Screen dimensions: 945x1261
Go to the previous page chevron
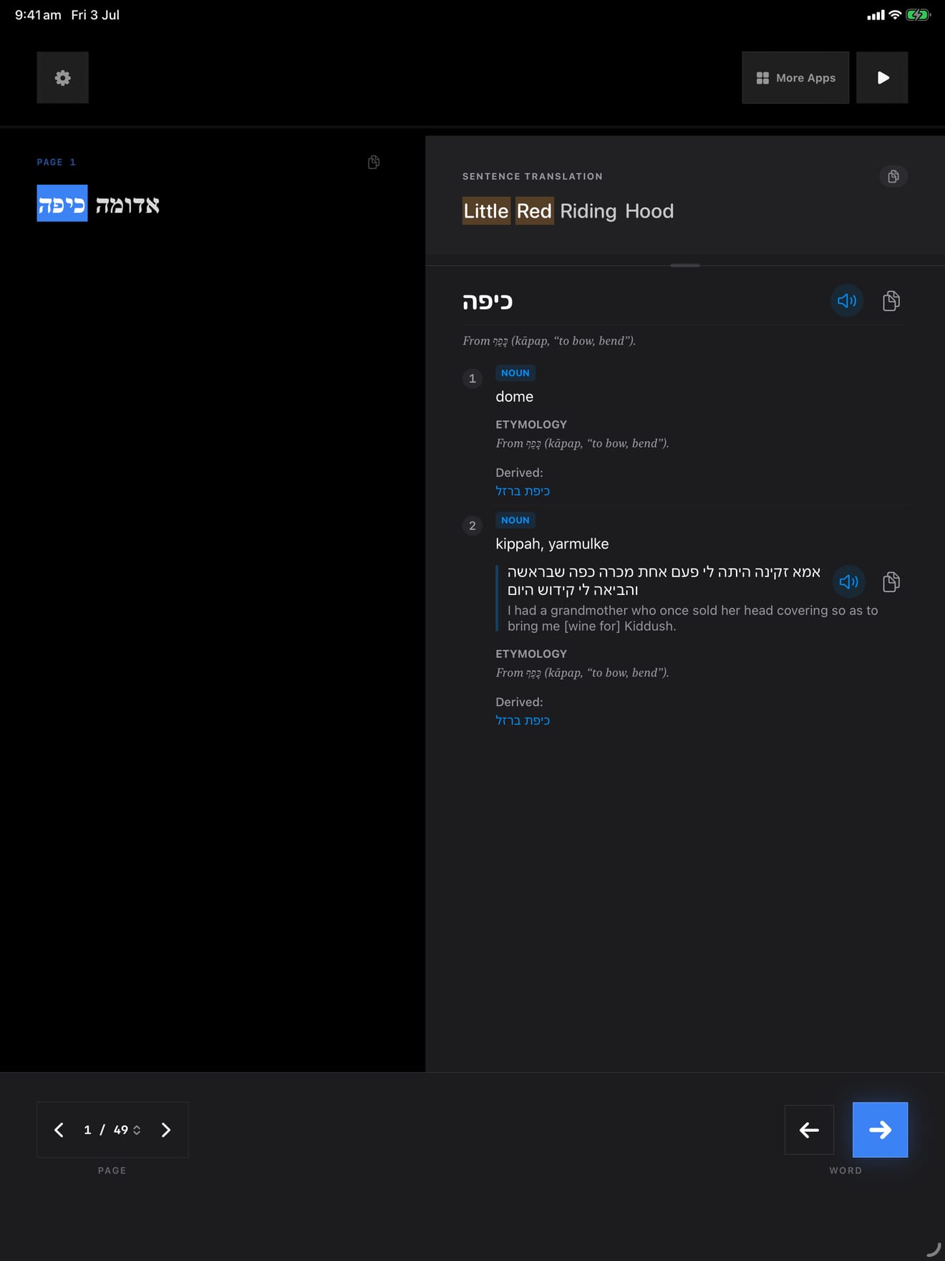(x=59, y=1130)
